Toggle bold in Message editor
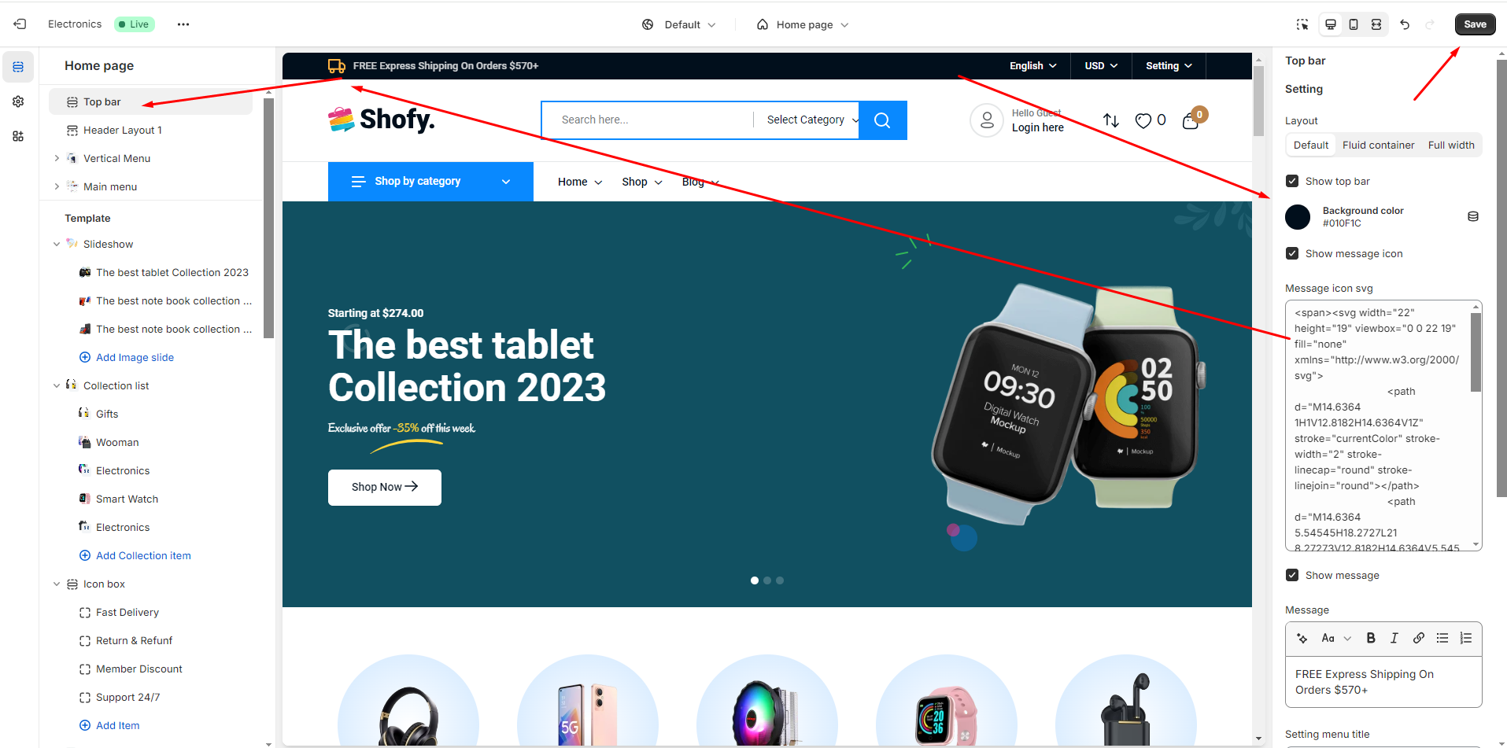 (x=1371, y=638)
